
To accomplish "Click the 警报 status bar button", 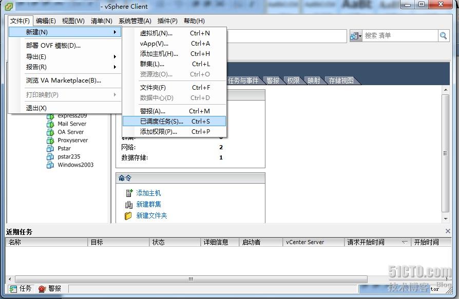I will point(50,289).
